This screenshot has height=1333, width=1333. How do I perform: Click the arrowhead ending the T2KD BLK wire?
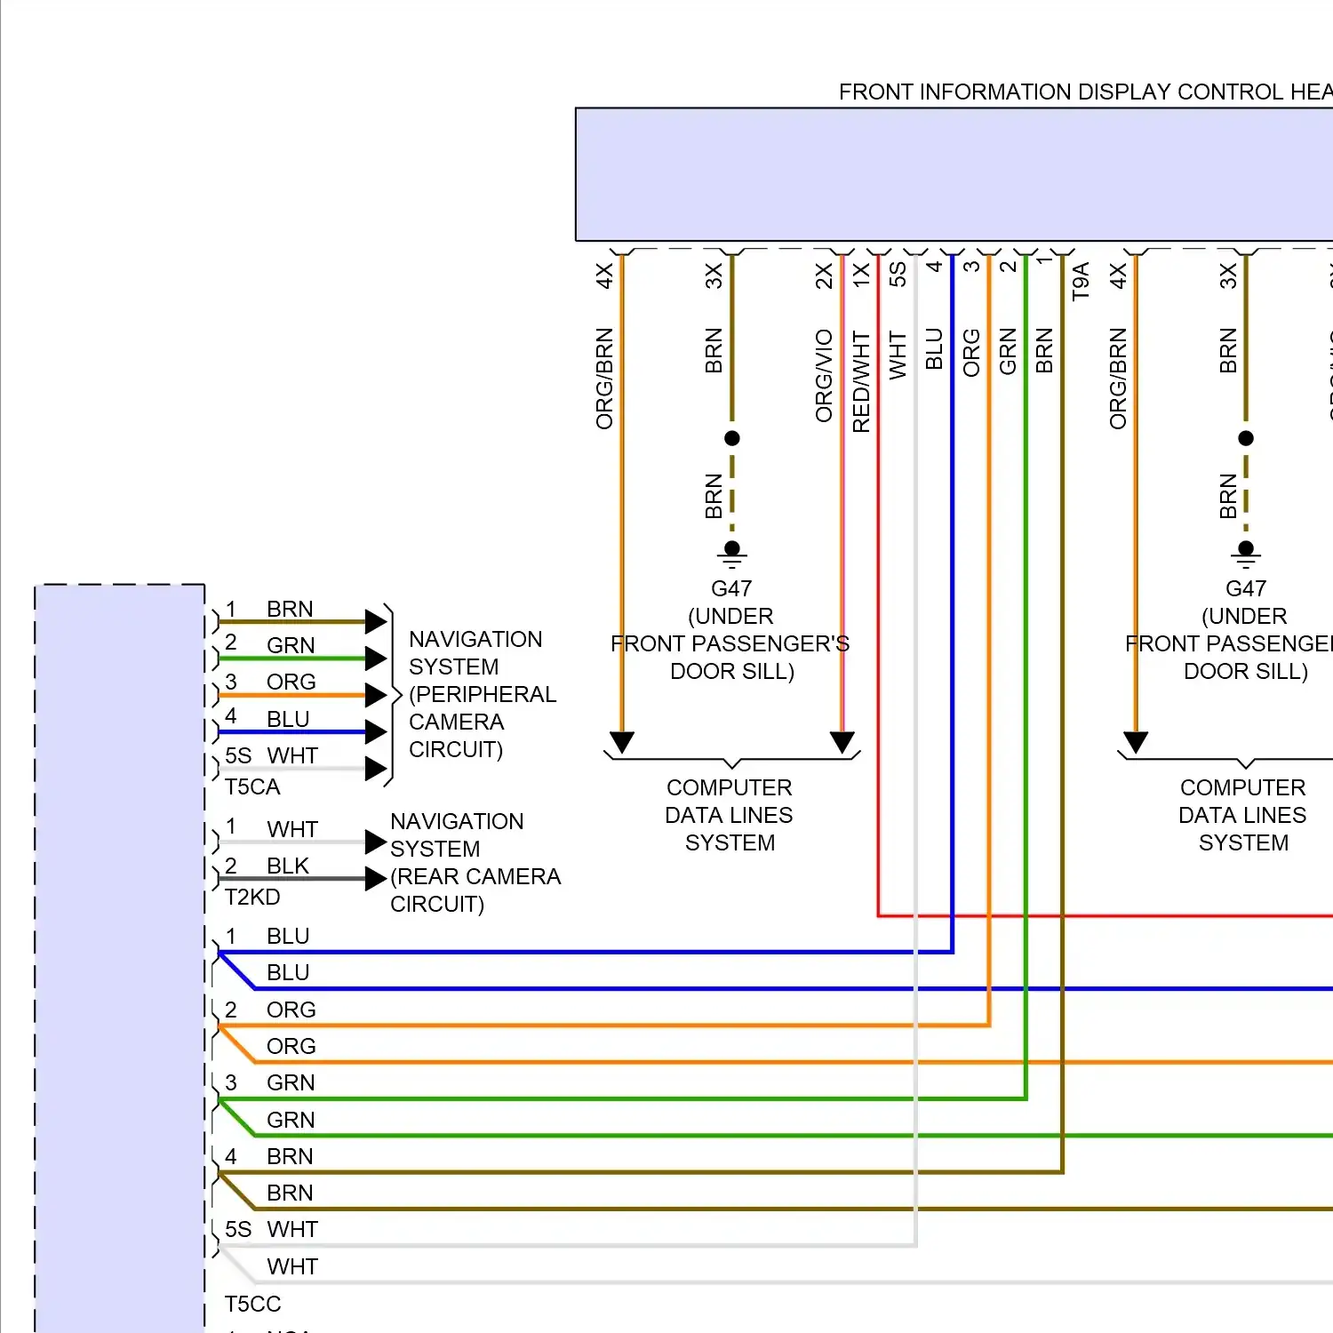(376, 879)
